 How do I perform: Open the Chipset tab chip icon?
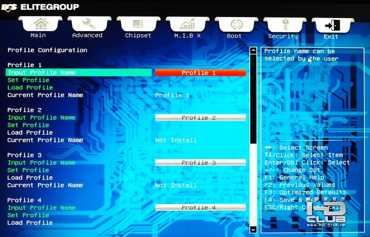point(138,24)
